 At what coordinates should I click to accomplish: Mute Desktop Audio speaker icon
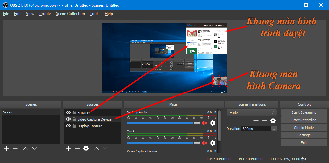coord(204,123)
